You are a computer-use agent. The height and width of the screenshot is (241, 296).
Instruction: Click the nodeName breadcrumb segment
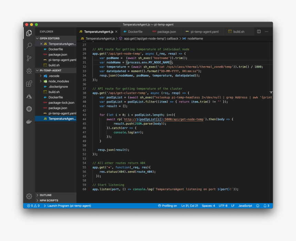click(193, 38)
